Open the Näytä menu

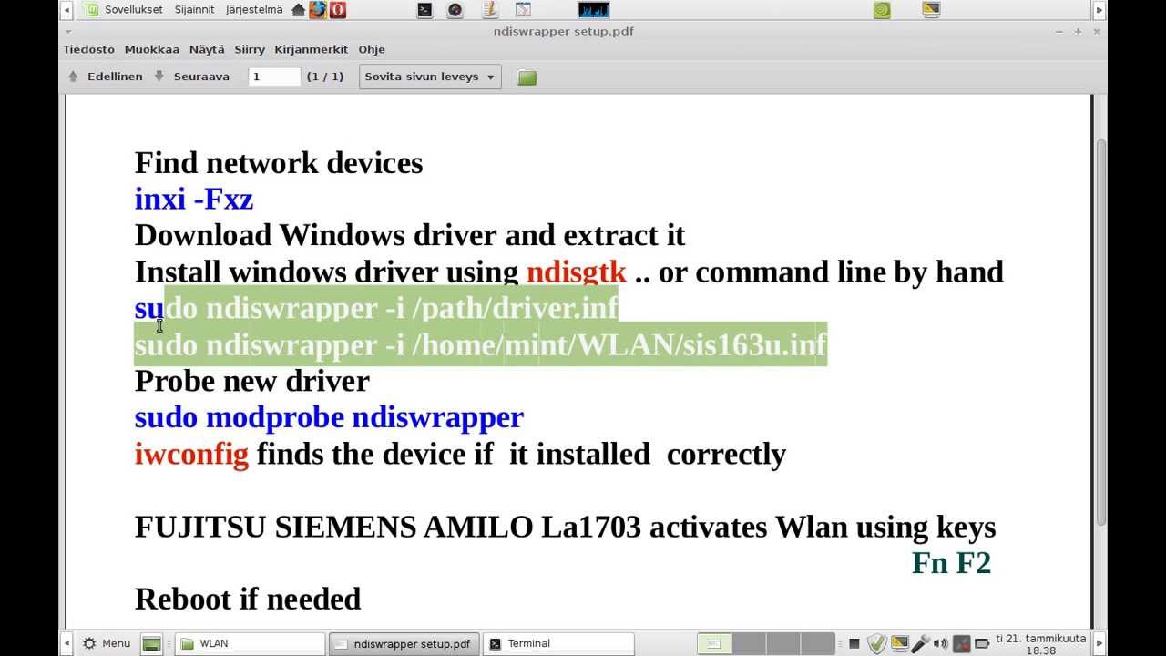207,49
